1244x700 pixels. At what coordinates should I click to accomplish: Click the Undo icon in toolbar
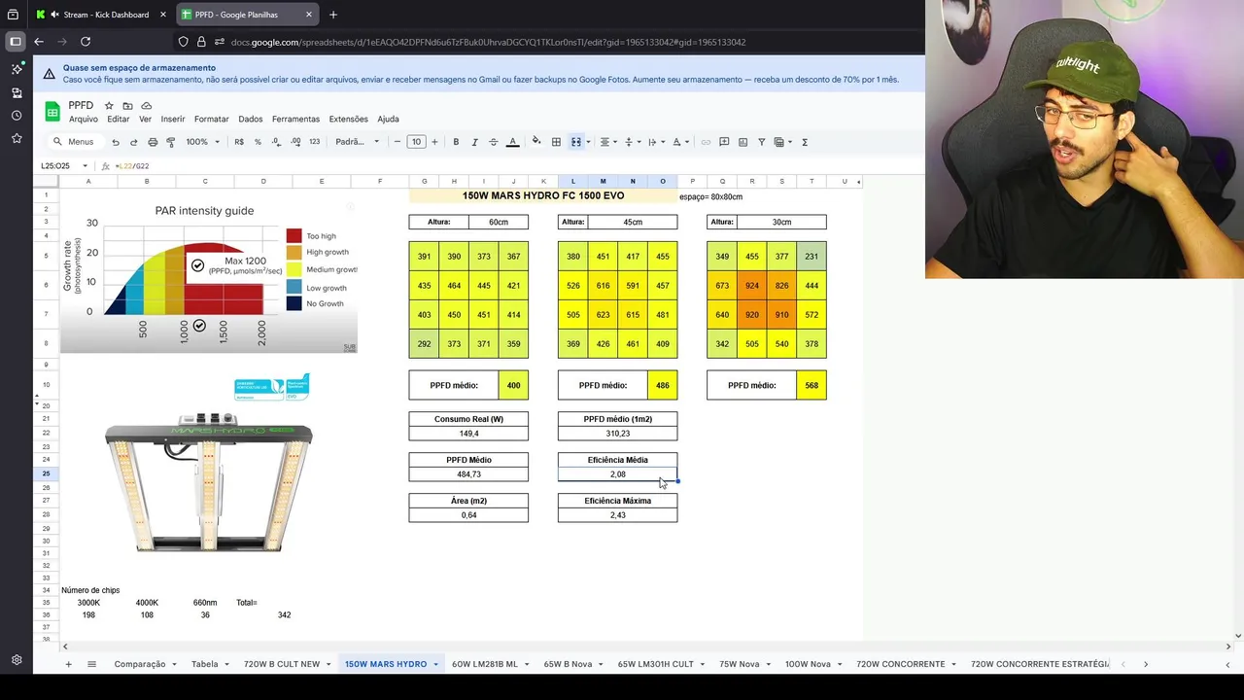click(116, 142)
